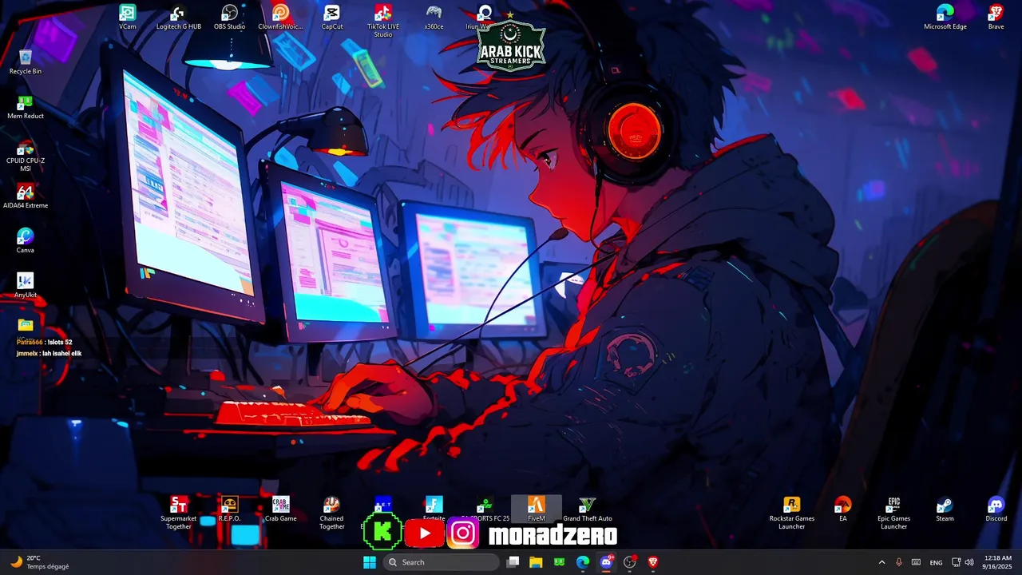Launch AIDA64 Extreme from the desktop
The width and height of the screenshot is (1022, 575).
coord(26,196)
